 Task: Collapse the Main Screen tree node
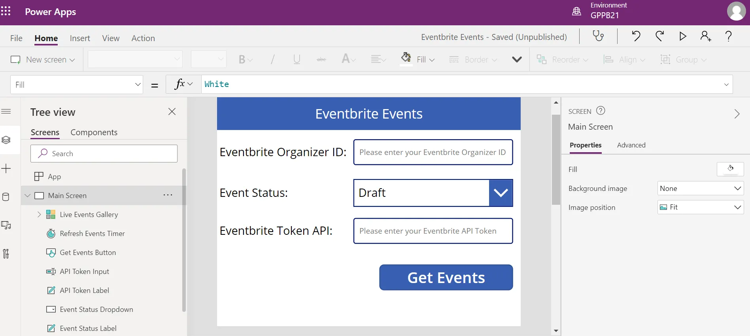click(x=28, y=196)
